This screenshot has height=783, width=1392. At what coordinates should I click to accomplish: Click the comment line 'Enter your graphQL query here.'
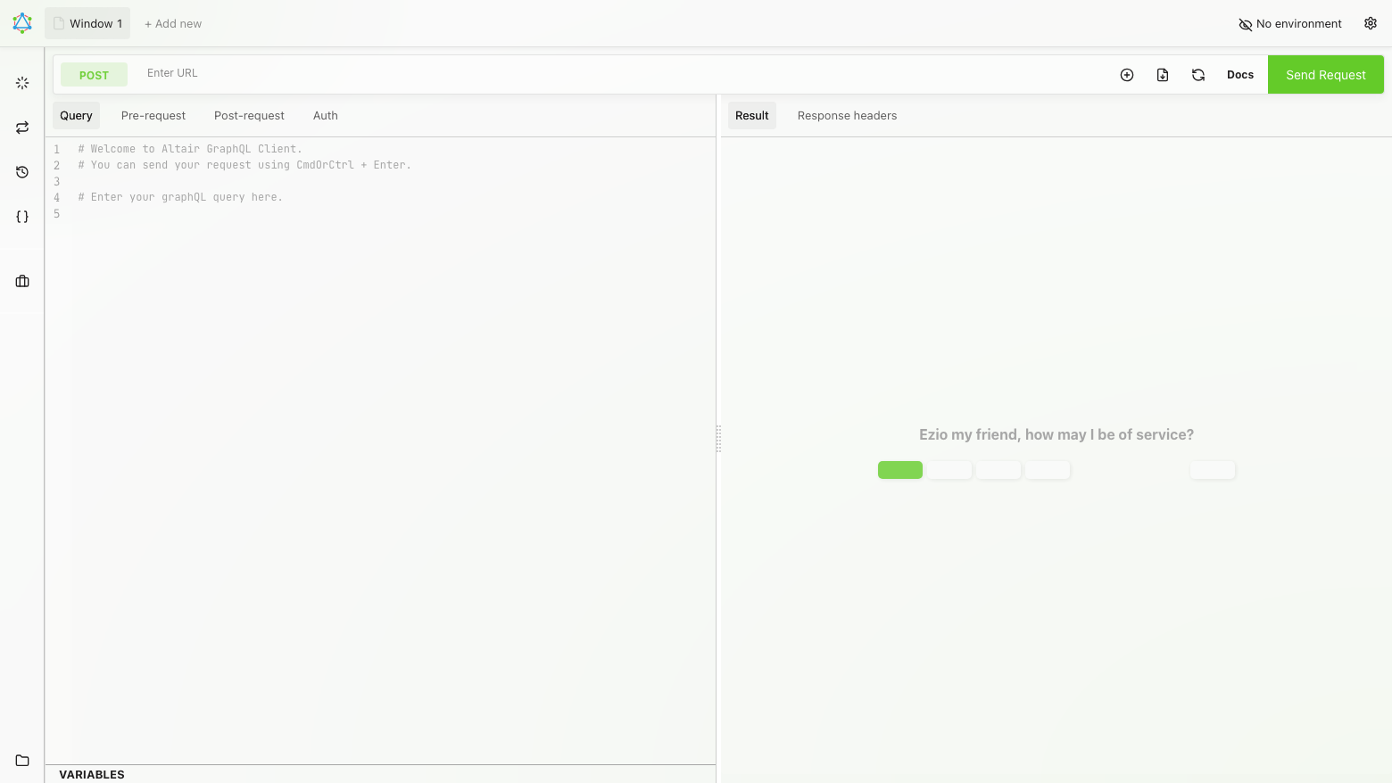pos(180,197)
